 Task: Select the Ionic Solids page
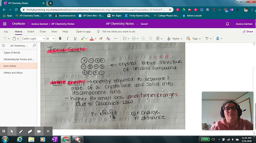(19, 66)
